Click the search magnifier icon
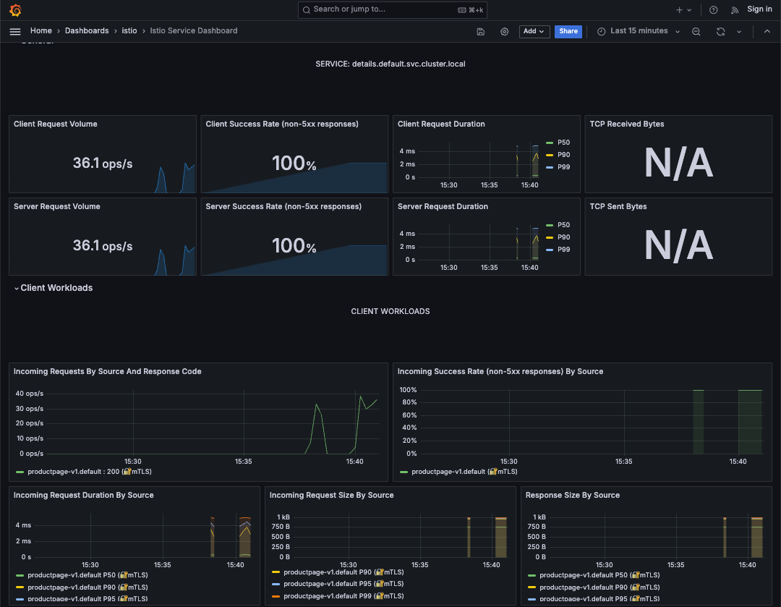The image size is (781, 607). pos(307,9)
